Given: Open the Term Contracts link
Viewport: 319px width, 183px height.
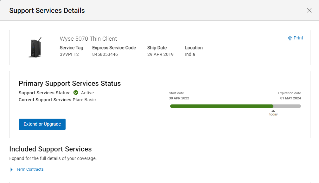Looking at the screenshot, I should 30,169.
